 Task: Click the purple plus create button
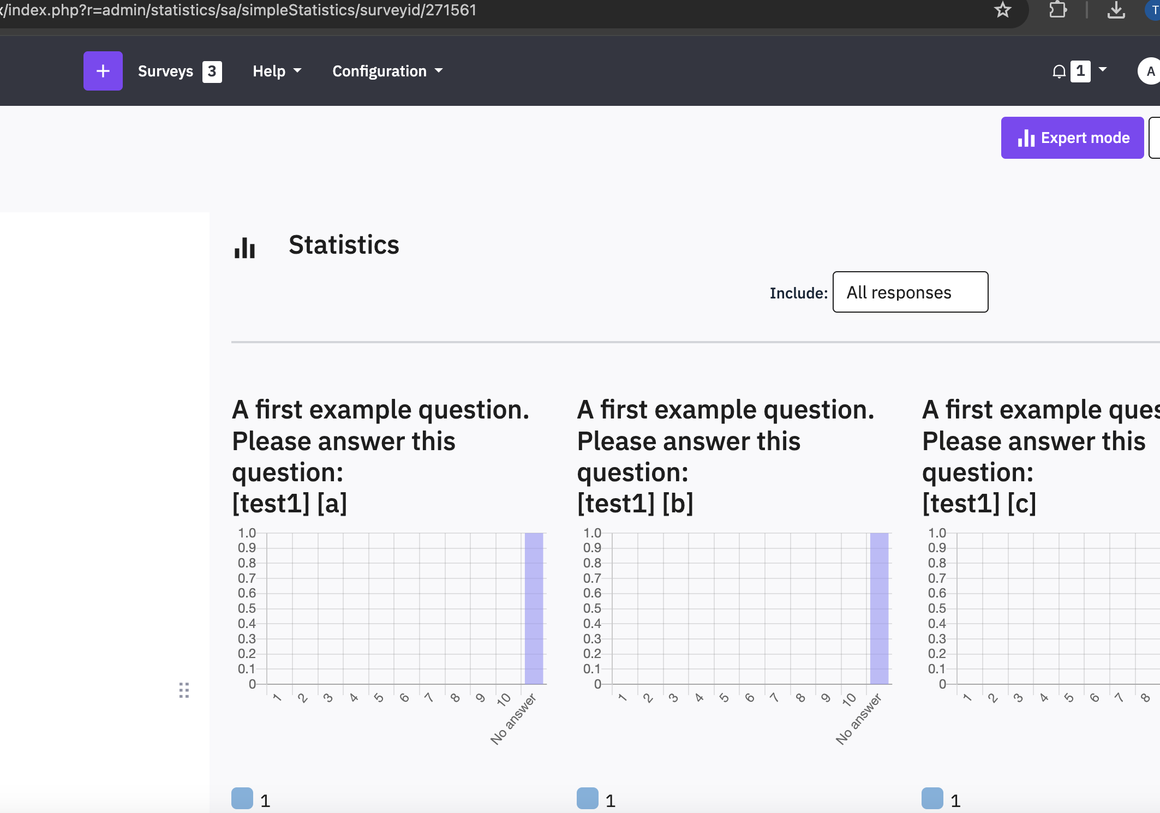coord(103,71)
